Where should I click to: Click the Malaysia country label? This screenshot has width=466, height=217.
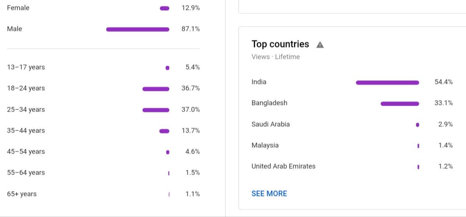(265, 145)
